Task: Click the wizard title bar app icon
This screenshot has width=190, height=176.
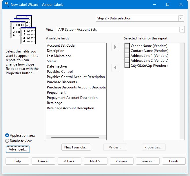Action: coord(7,4)
